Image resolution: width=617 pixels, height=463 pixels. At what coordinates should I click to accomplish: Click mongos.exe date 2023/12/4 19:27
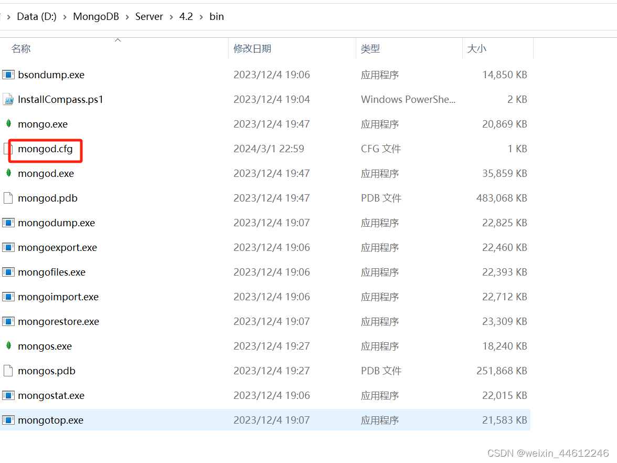272,346
